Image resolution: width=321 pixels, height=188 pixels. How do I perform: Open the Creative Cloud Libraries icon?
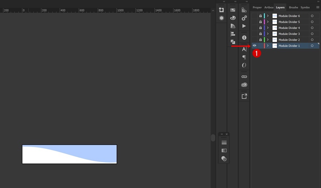pos(244,85)
